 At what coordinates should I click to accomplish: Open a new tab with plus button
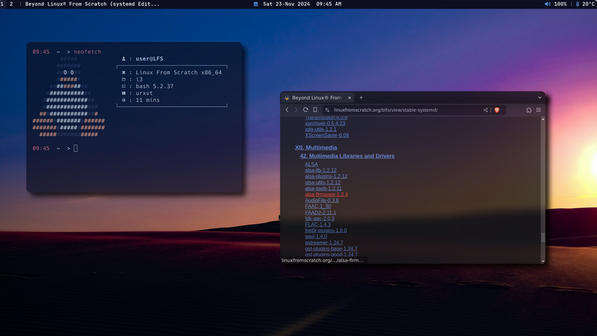[361, 98]
